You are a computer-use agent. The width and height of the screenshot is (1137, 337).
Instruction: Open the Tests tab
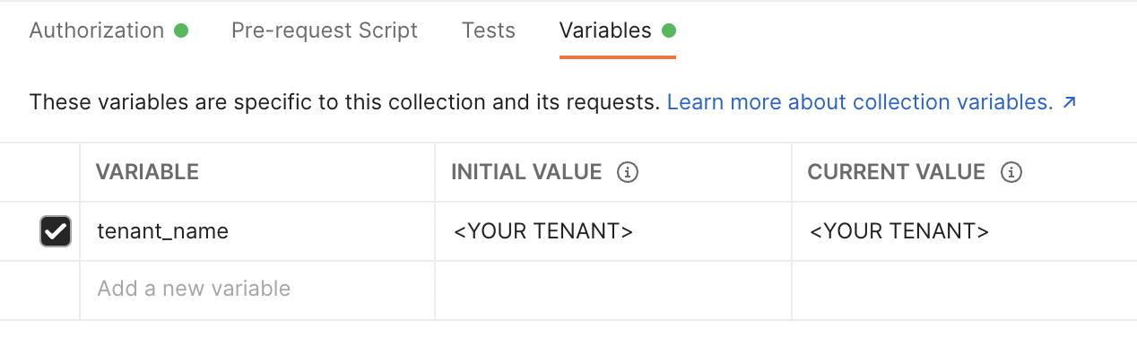[x=489, y=30]
